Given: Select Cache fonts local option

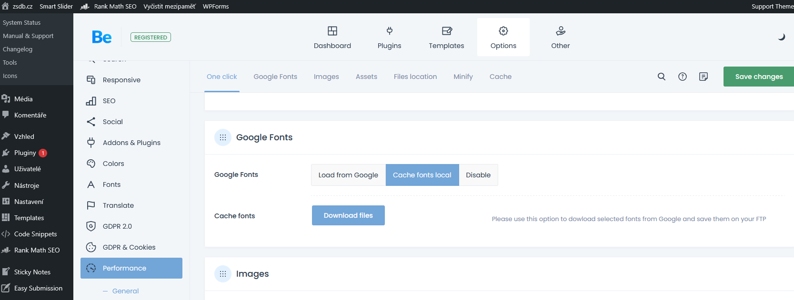Looking at the screenshot, I should 422,175.
